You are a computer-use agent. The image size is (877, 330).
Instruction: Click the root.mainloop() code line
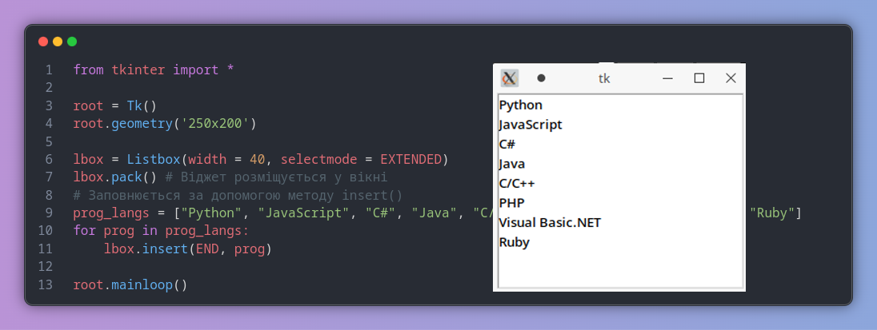(130, 284)
